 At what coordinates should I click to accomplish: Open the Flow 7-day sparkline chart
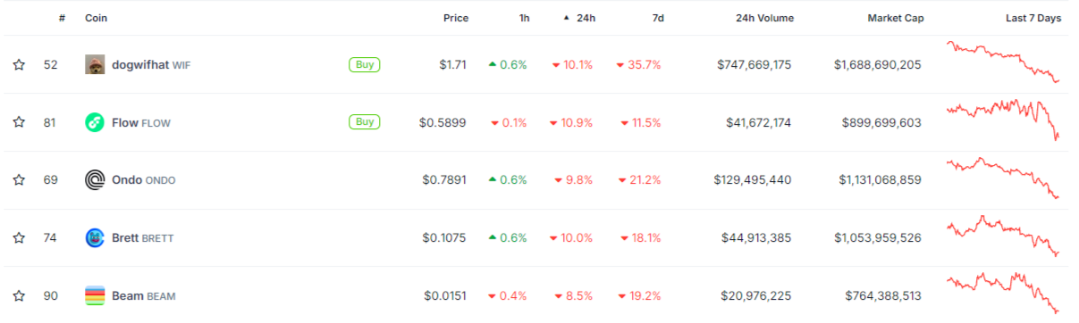coord(1005,120)
